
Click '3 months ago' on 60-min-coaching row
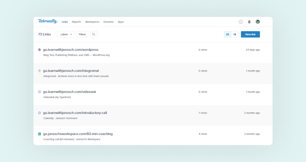pos(252,134)
